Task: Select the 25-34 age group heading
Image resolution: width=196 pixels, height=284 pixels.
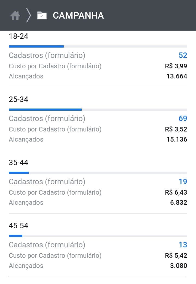Action: pos(19,99)
